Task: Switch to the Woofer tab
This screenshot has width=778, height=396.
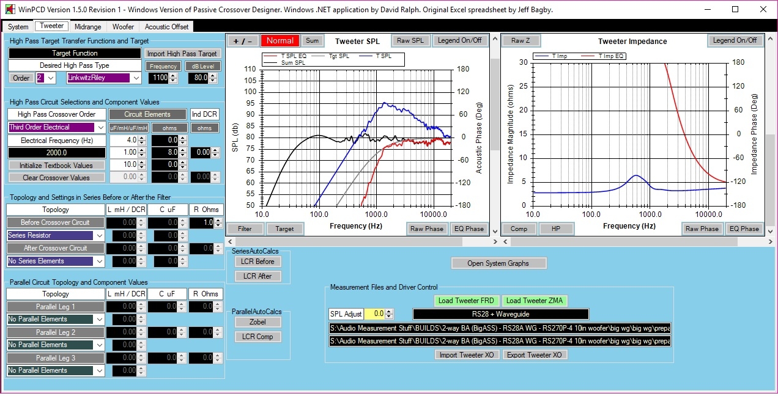Action: pyautogui.click(x=123, y=27)
